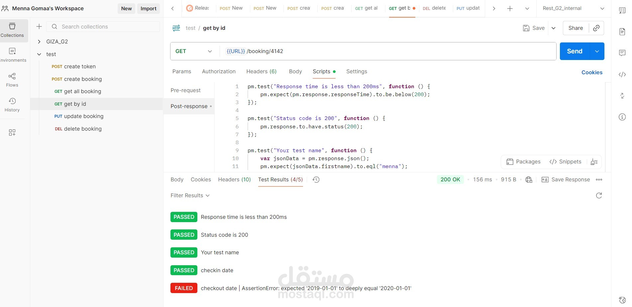Open the top right sidebar panel icon
The height and width of the screenshot is (307, 632).
click(622, 11)
